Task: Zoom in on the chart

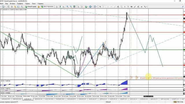Action: click(67, 7)
